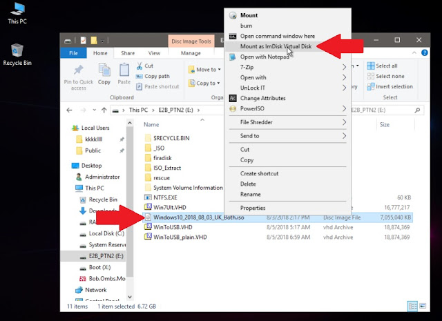Choose Cut in the context menu
The image size is (442, 321).
(x=287, y=150)
